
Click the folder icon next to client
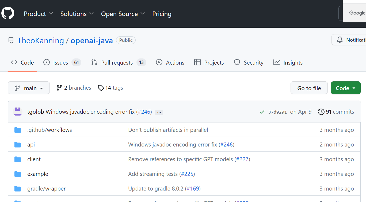coord(18,159)
